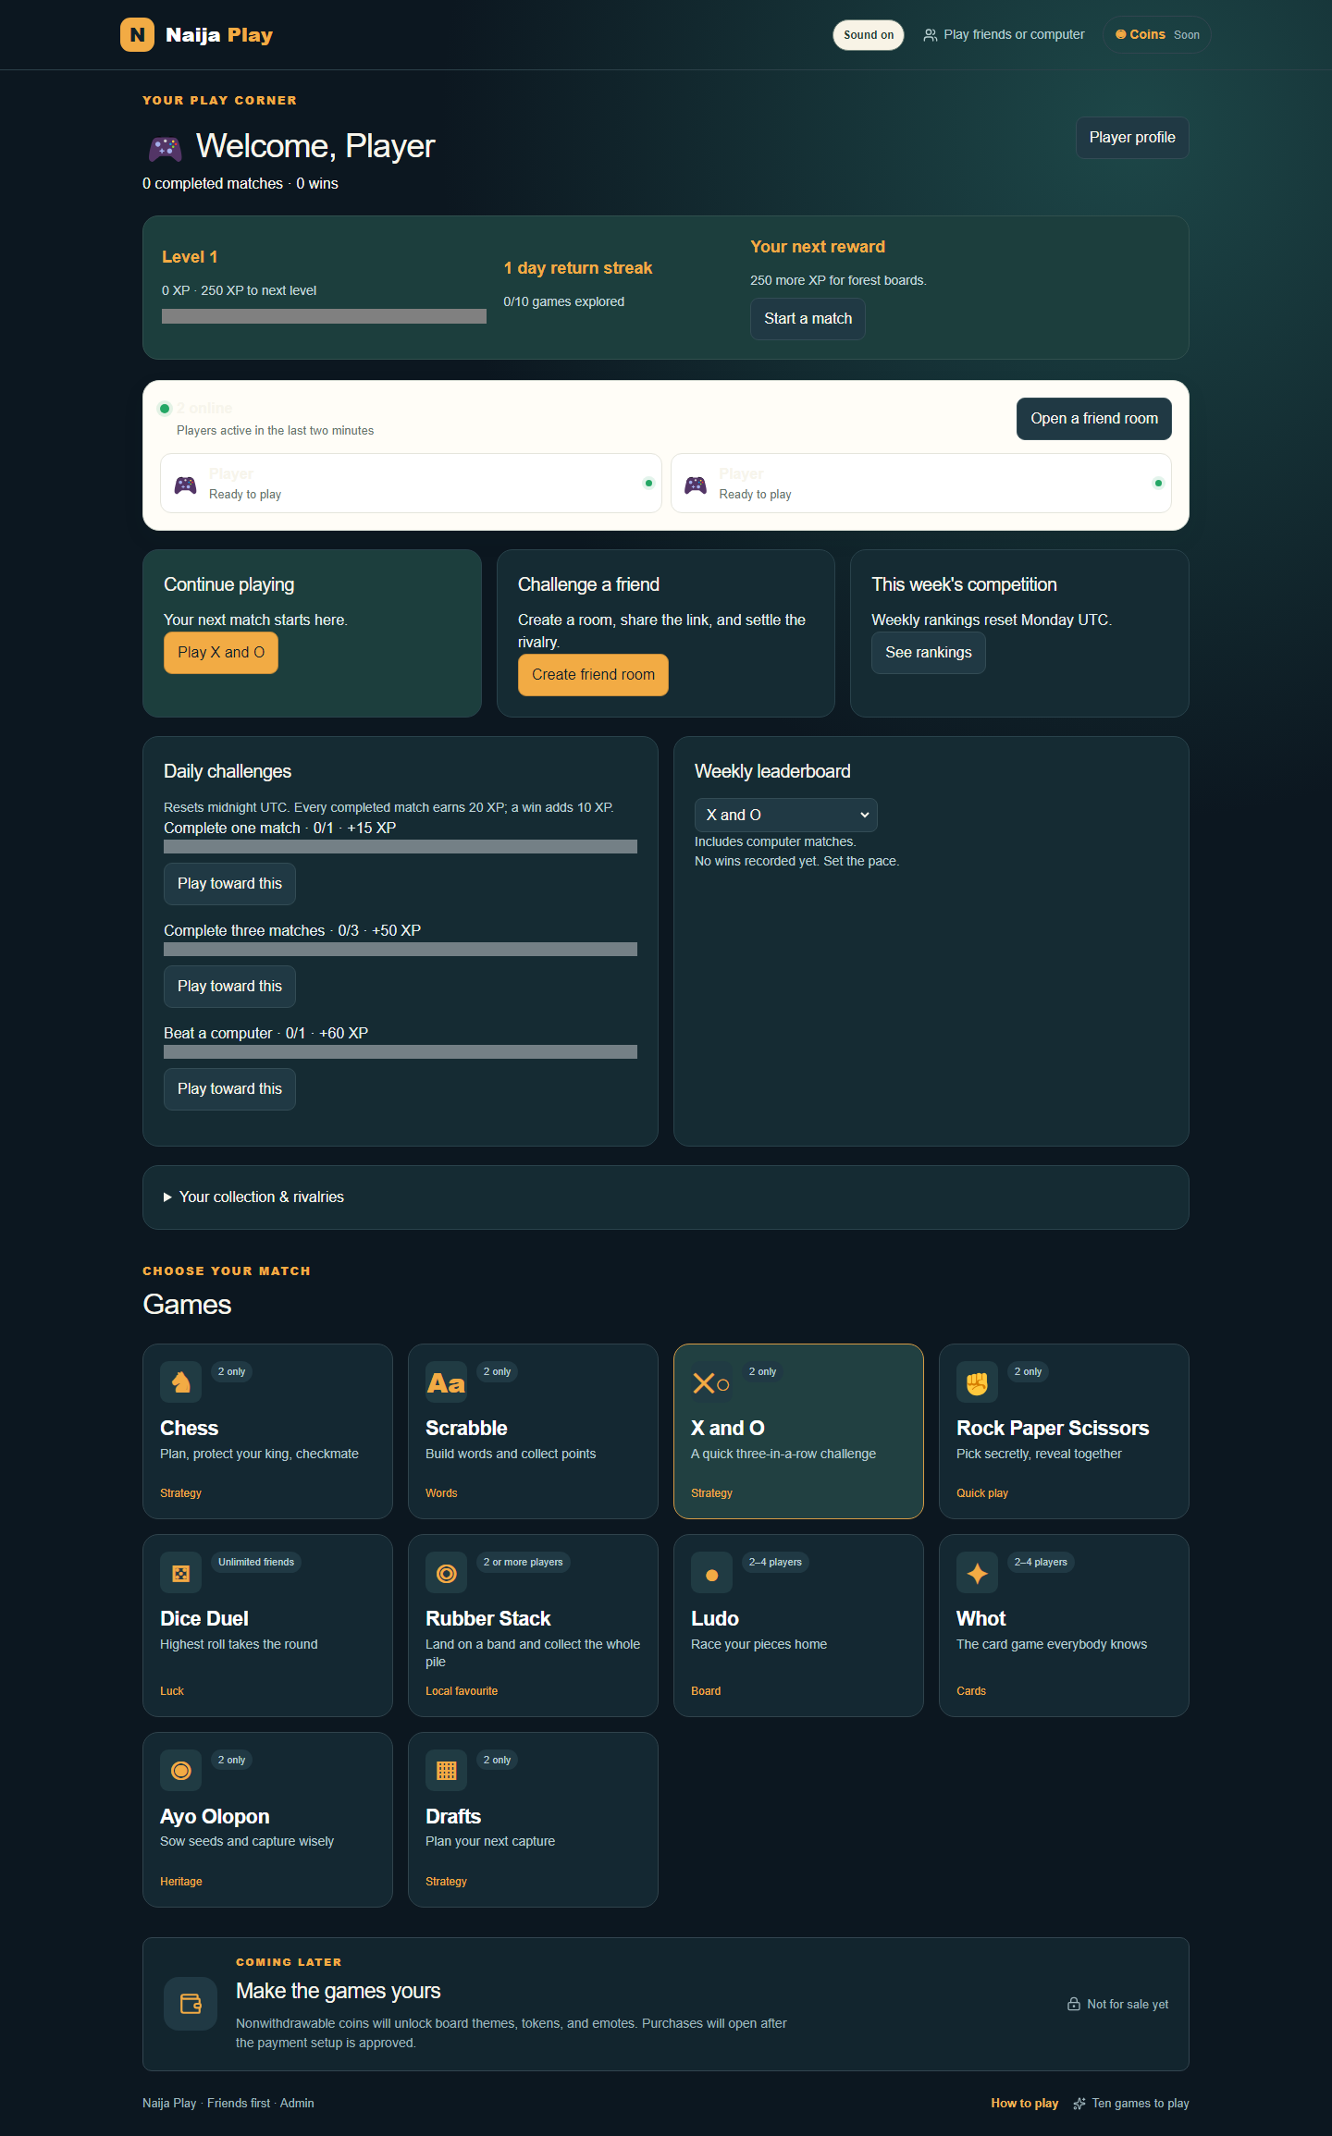Click the green online status dot
Viewport: 1332px width, 2136px height.
coord(165,409)
